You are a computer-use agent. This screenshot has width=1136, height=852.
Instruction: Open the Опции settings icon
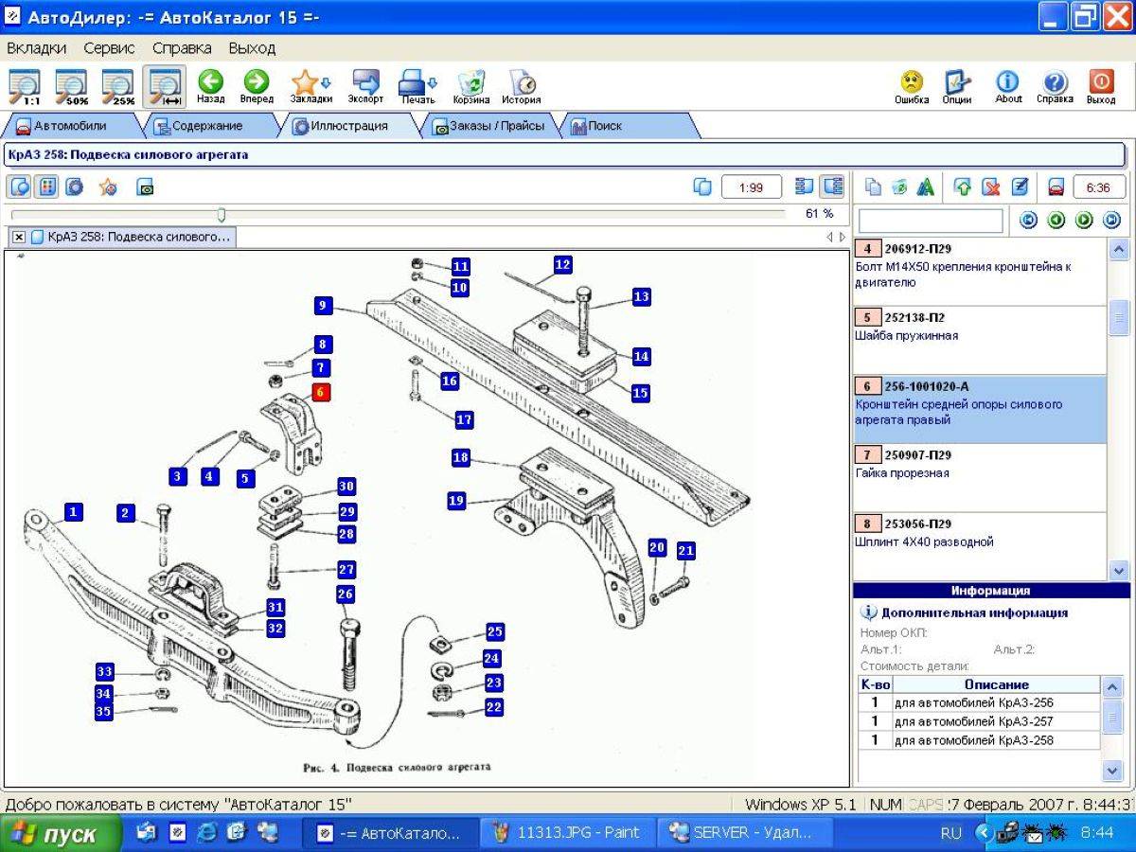(x=957, y=85)
